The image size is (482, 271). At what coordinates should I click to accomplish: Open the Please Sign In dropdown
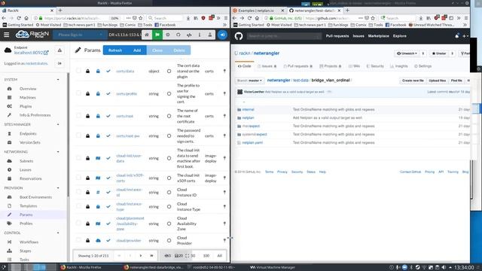pos(79,35)
